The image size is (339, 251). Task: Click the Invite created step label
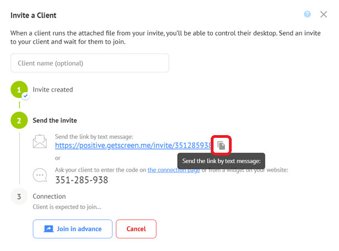(53, 90)
